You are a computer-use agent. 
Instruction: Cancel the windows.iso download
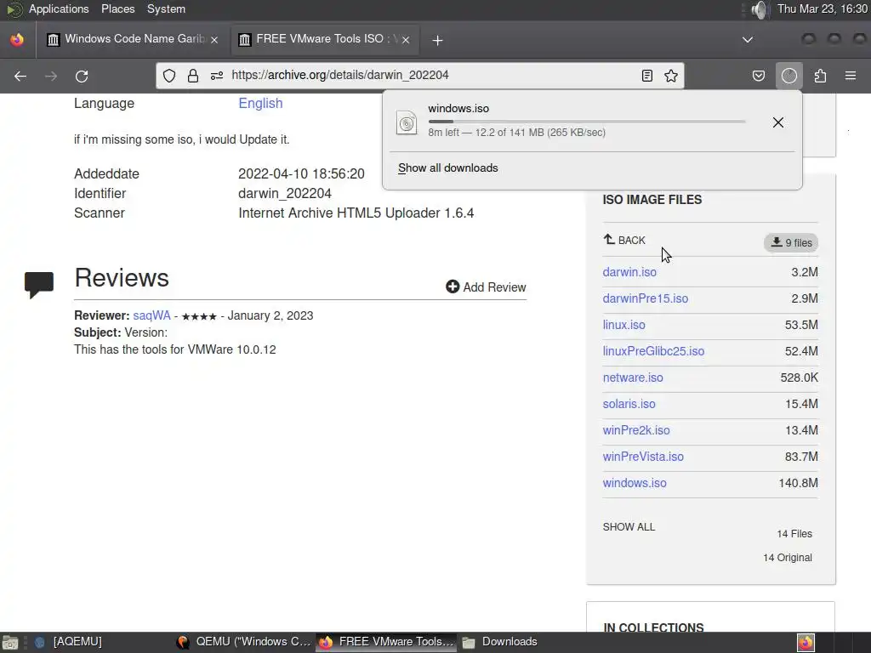coord(777,122)
